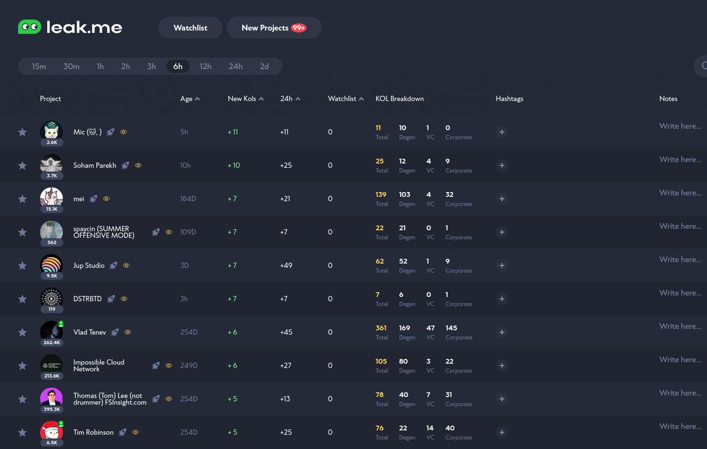
Task: Open the leak.me logo home
Action: pyautogui.click(x=70, y=27)
